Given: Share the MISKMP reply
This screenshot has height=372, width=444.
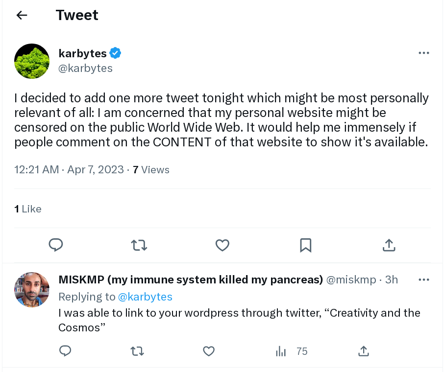Looking at the screenshot, I should click(x=364, y=351).
